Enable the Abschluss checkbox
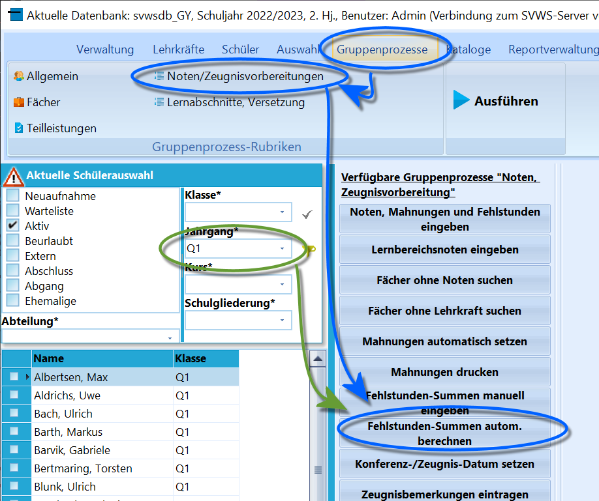This screenshot has width=599, height=501. (x=12, y=270)
